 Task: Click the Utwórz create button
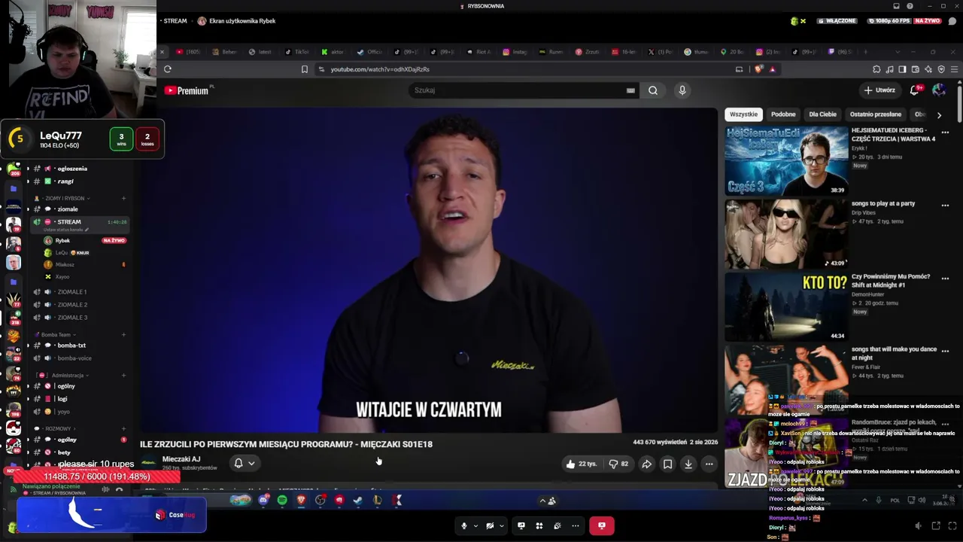coord(879,90)
